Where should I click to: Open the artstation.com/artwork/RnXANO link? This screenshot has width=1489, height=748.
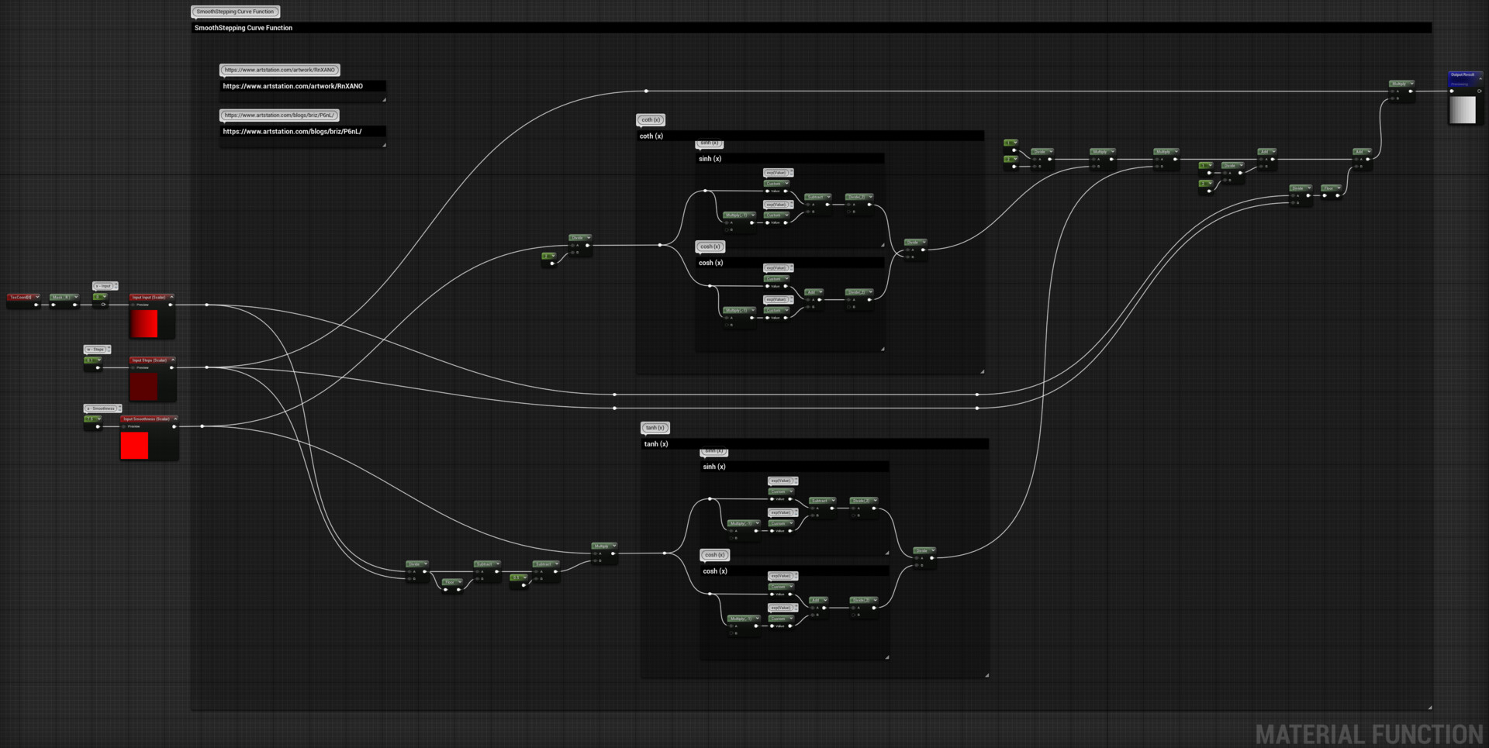tap(279, 70)
